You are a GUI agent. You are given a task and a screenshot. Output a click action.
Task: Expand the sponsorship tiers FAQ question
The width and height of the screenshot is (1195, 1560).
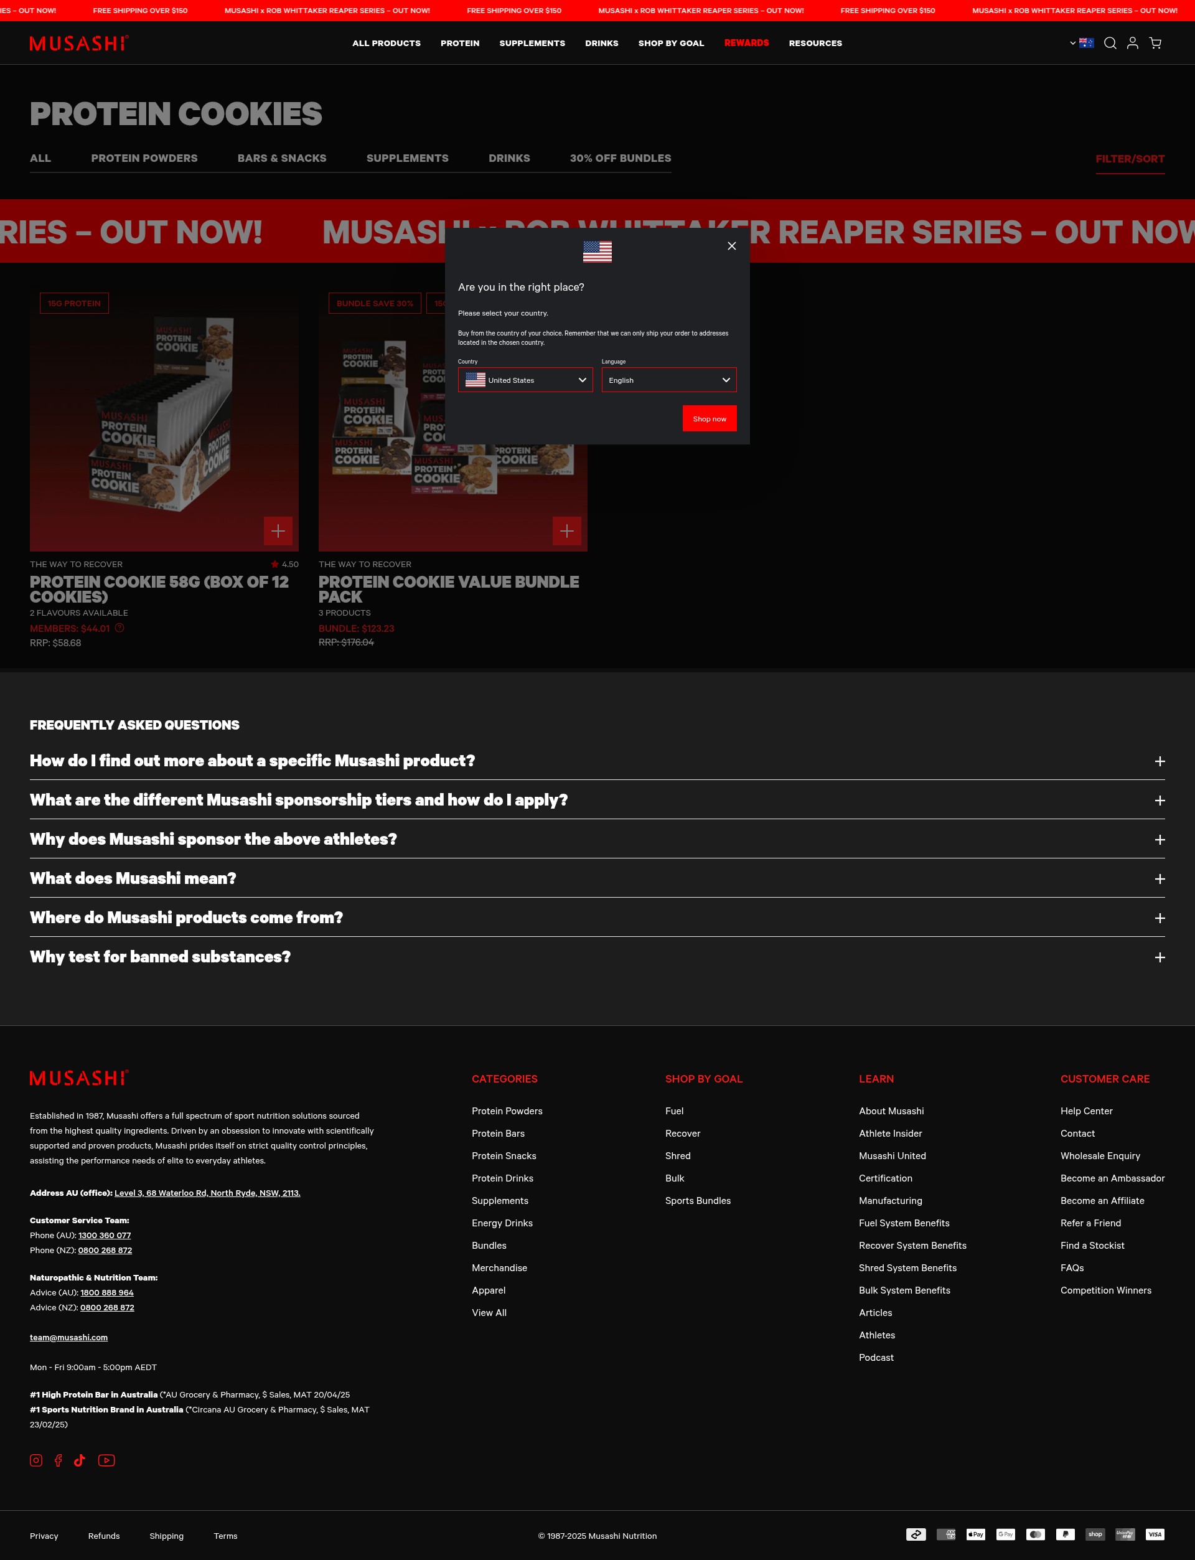(597, 799)
